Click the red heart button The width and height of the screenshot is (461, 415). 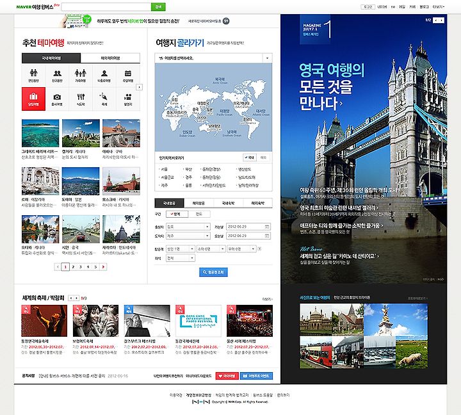pos(227,376)
